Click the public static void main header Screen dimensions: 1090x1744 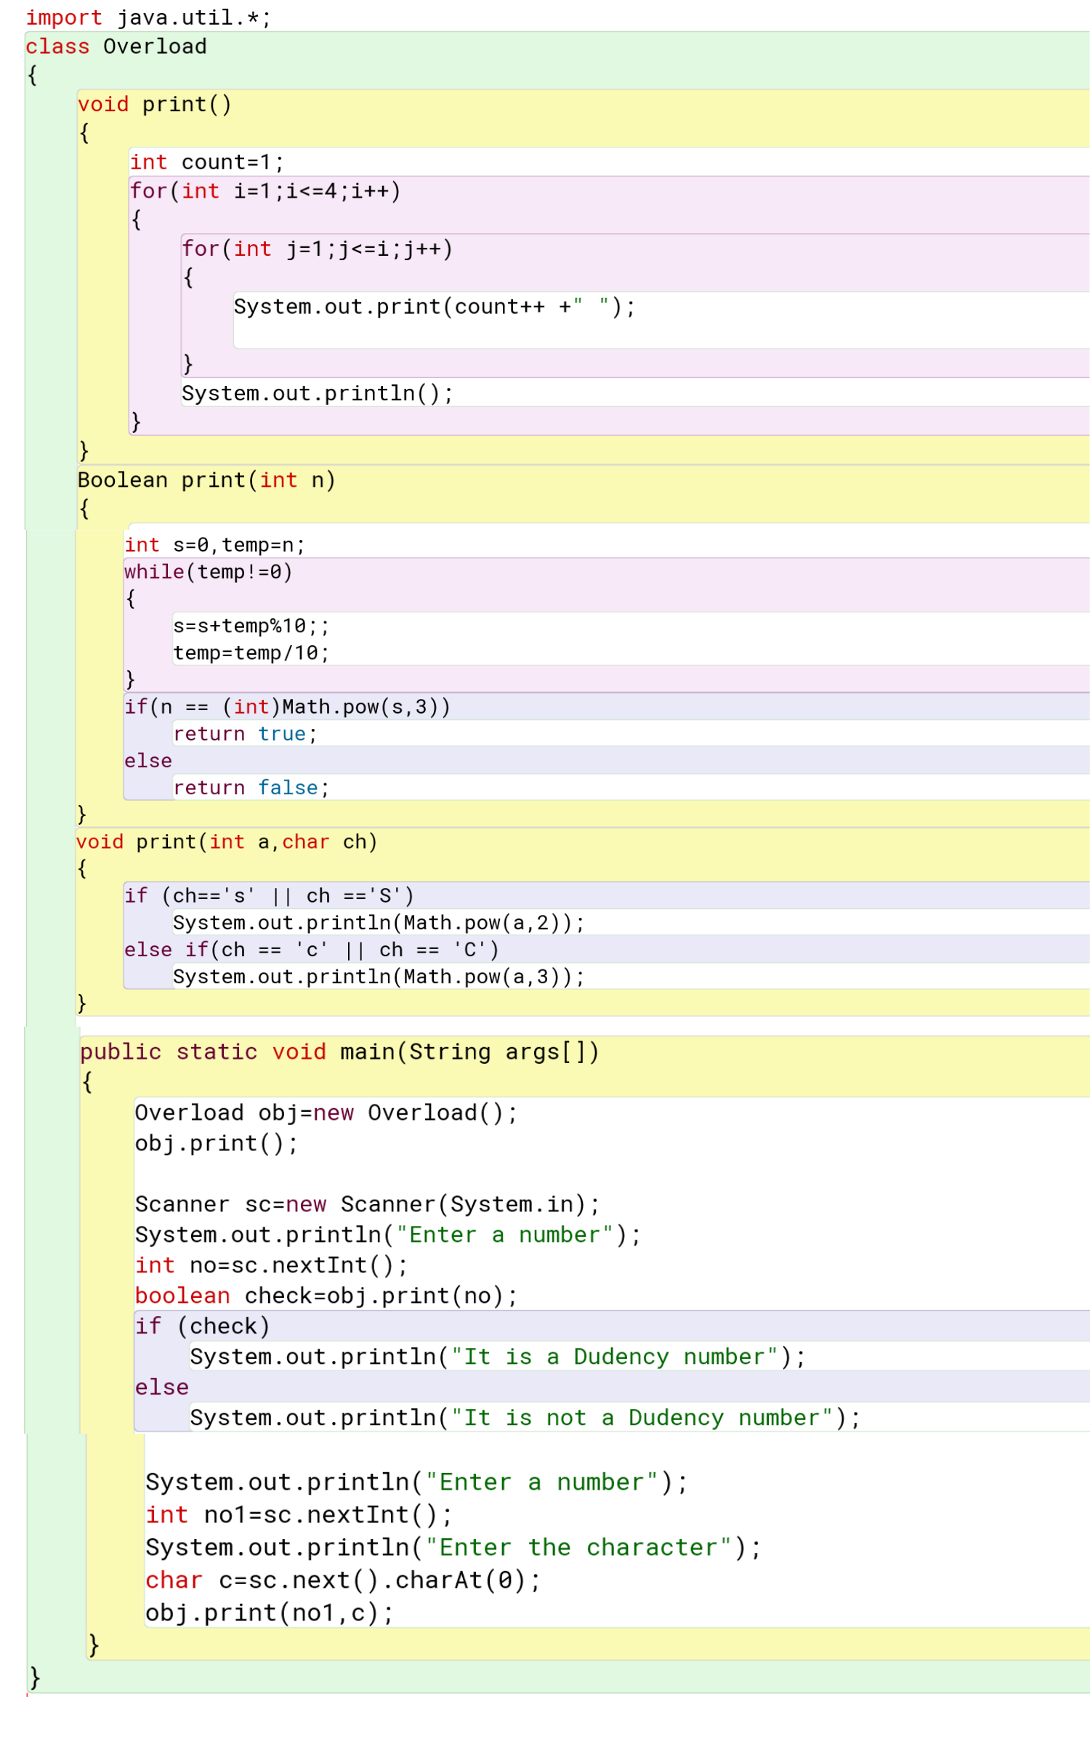(339, 1051)
